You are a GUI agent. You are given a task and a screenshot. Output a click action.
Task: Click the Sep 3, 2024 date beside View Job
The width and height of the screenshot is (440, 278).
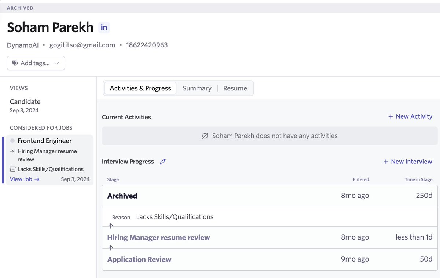pyautogui.click(x=75, y=179)
